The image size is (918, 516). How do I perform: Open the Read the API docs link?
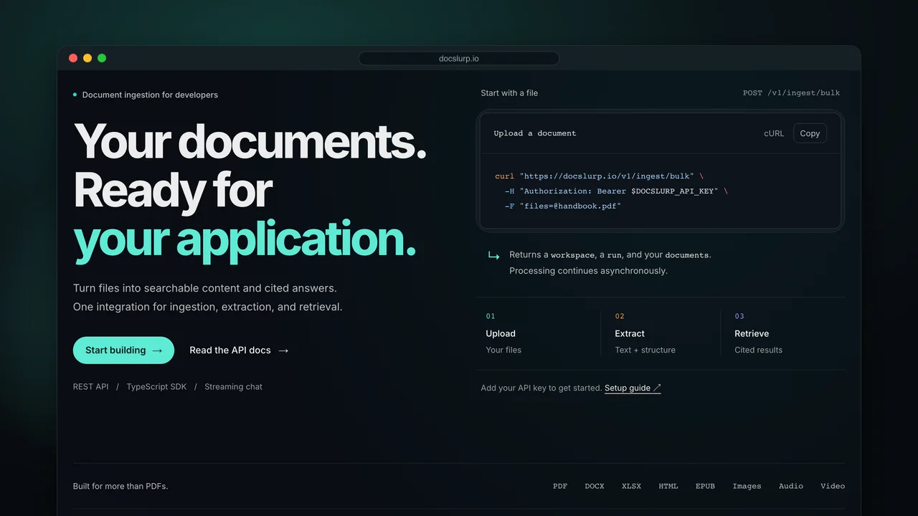coord(239,350)
